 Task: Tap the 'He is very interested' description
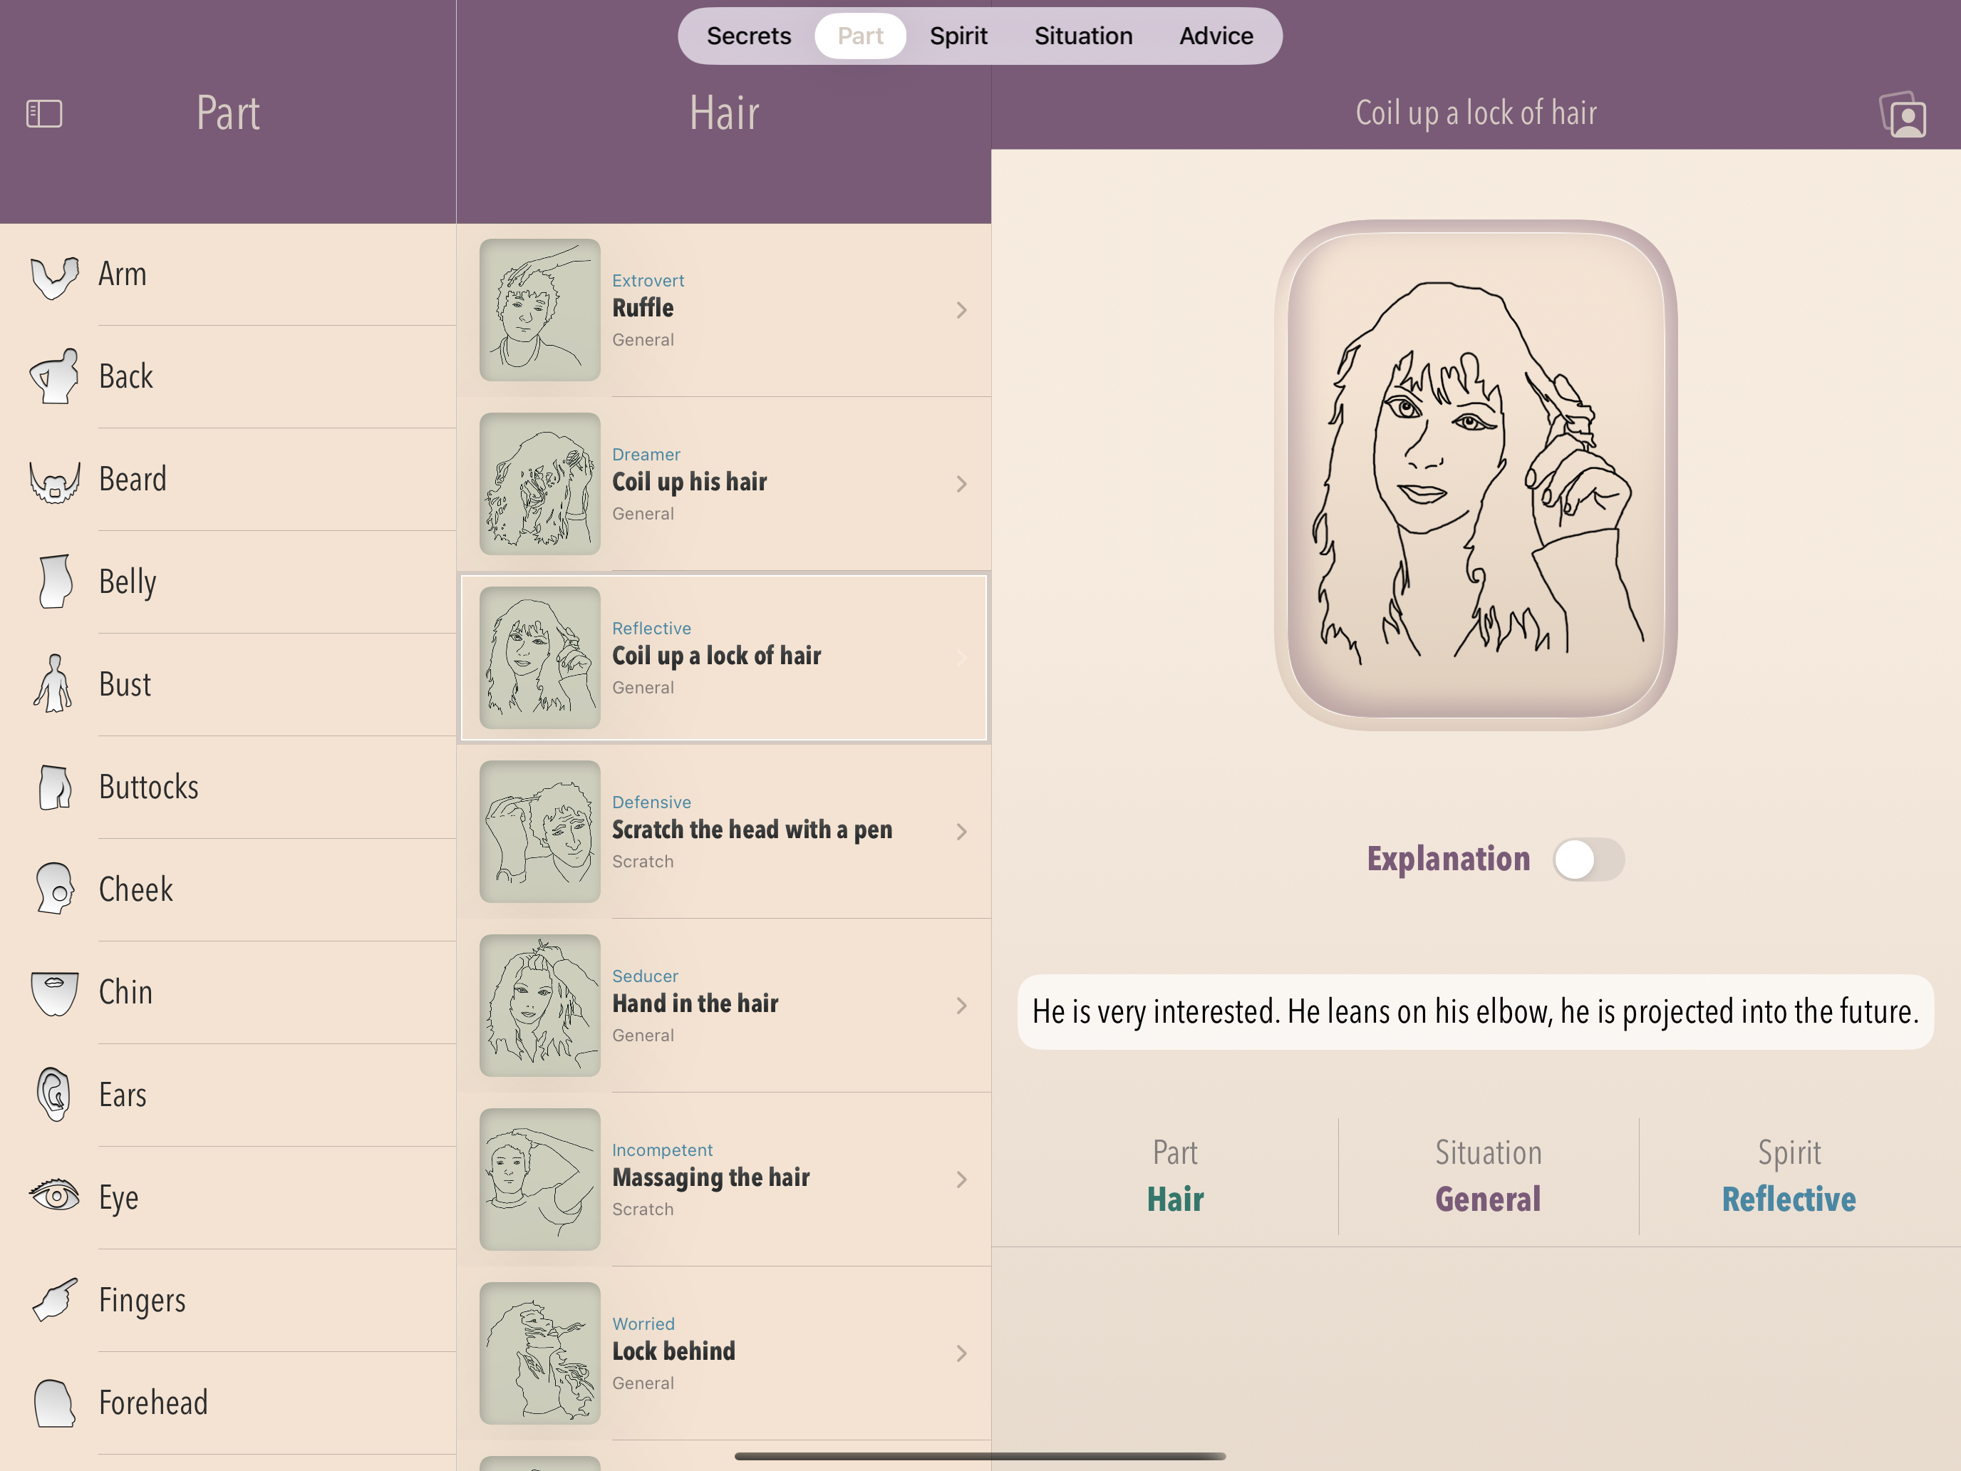click(x=1475, y=1012)
